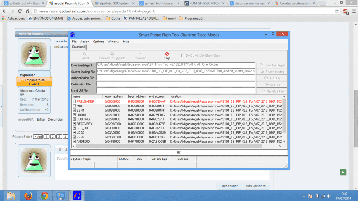The height and width of the screenshot is (201, 358).
Task: Go to forum page 2
Action: [x=53, y=137]
